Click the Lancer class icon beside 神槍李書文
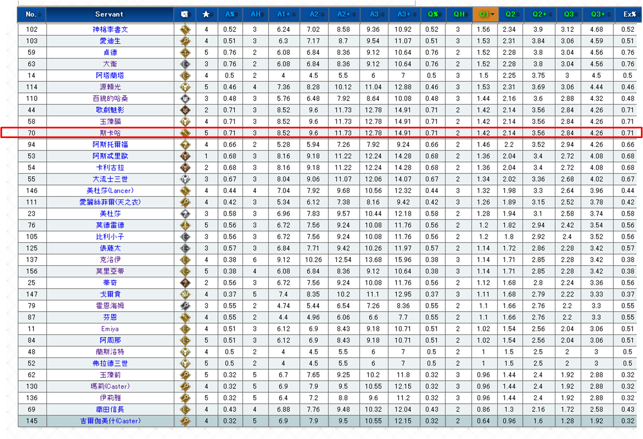 (x=185, y=29)
